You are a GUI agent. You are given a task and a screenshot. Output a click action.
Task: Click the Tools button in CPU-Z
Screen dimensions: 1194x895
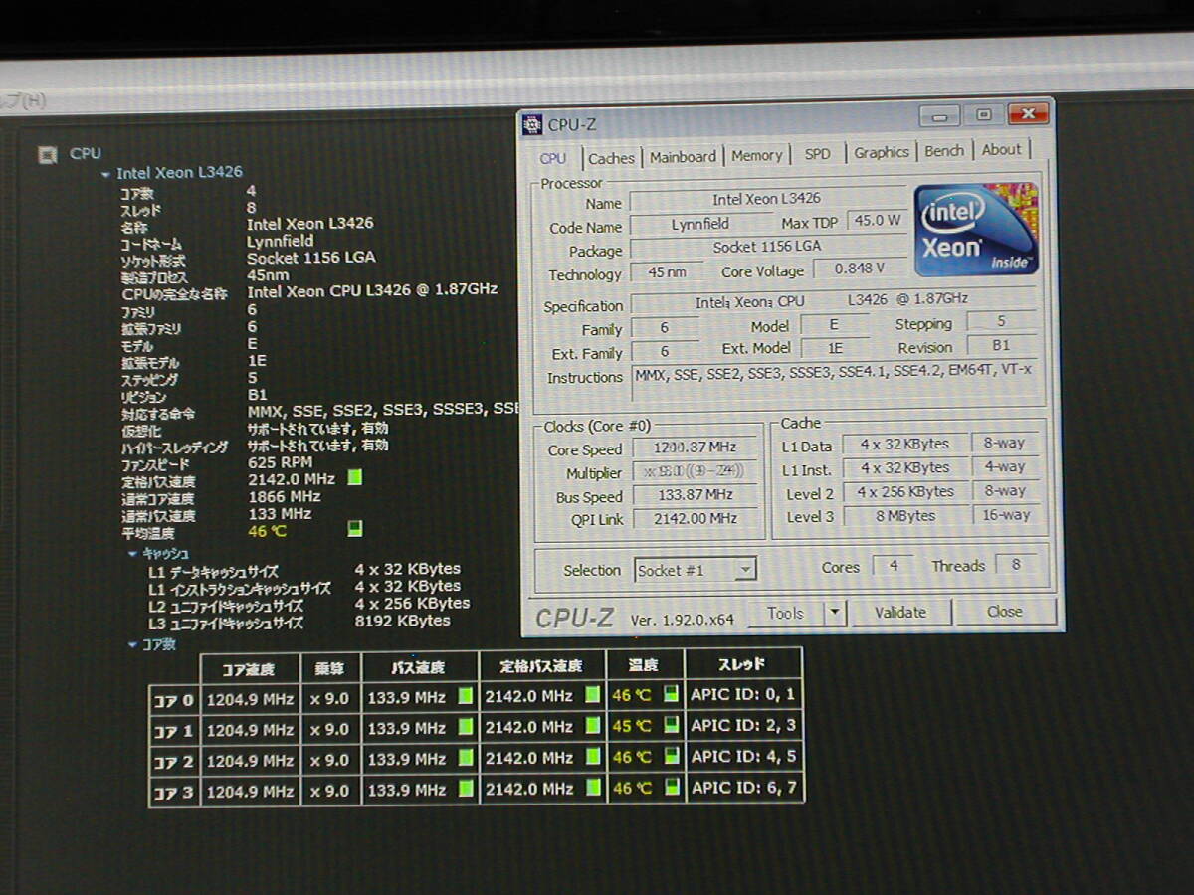tap(786, 614)
